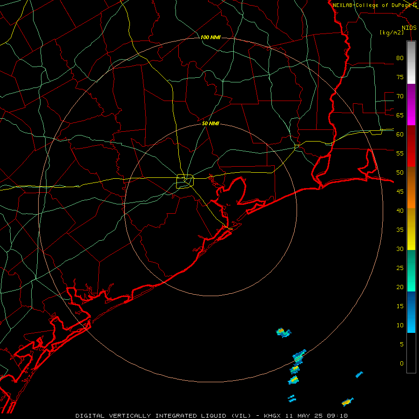The image size is (419, 419).
Task: Click the 60 value on the scale
Action: coord(400,135)
